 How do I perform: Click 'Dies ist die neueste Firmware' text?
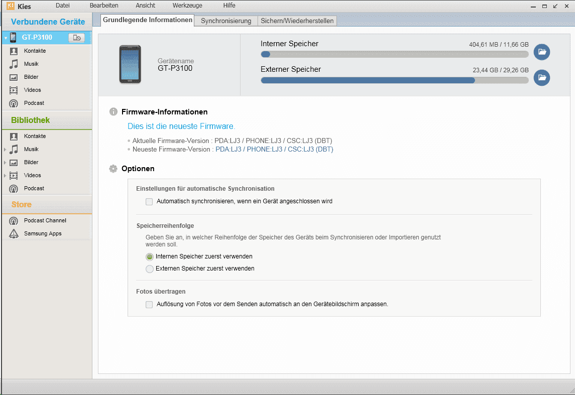coord(181,126)
